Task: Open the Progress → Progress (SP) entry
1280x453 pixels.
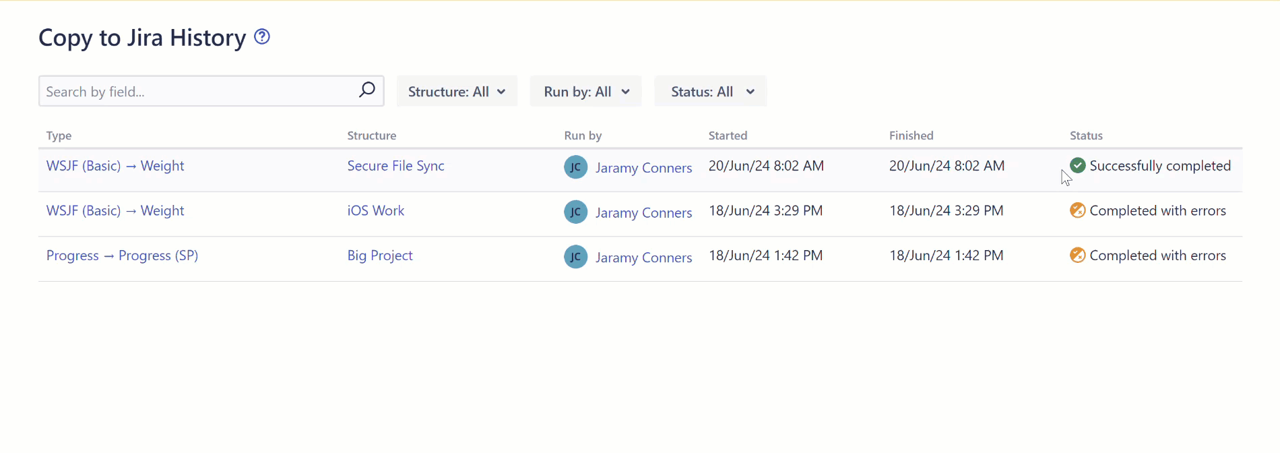Action: click(122, 255)
